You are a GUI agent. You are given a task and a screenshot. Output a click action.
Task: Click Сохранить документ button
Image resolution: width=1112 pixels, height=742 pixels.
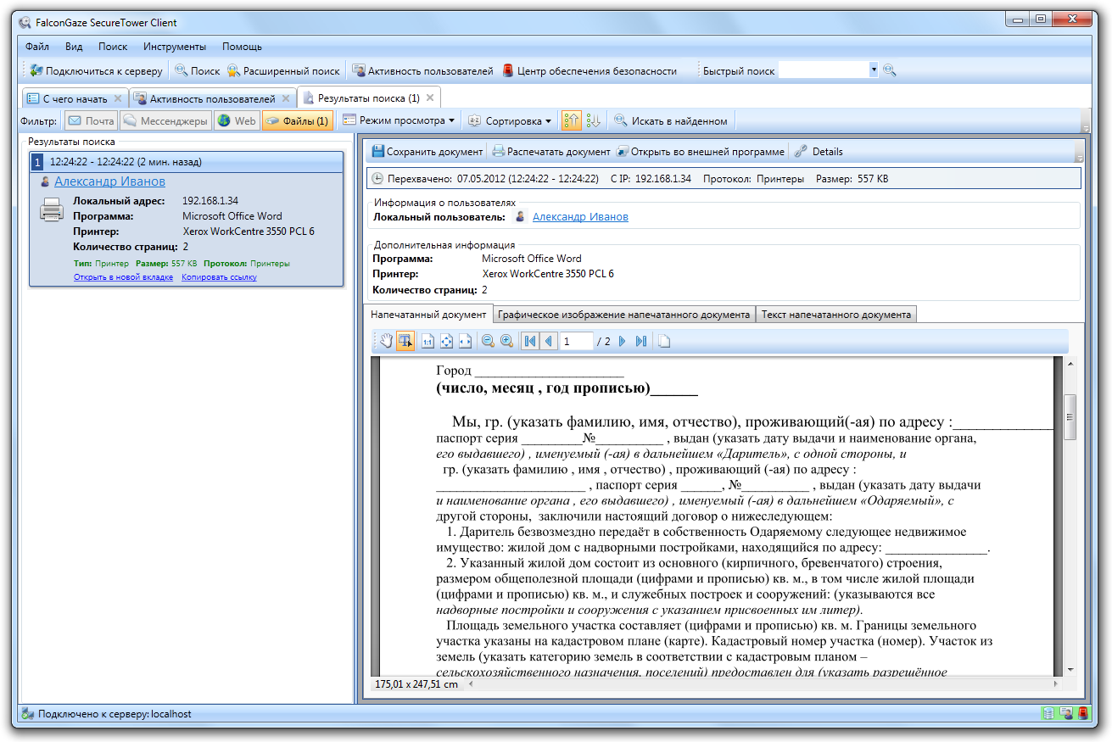click(427, 152)
